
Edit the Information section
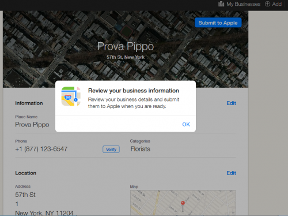tap(231, 103)
